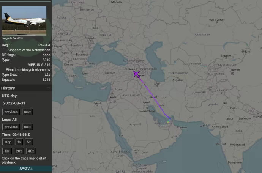Click the SPATIAL link at panel bottom
The width and height of the screenshot is (262, 173).
(x=26, y=168)
